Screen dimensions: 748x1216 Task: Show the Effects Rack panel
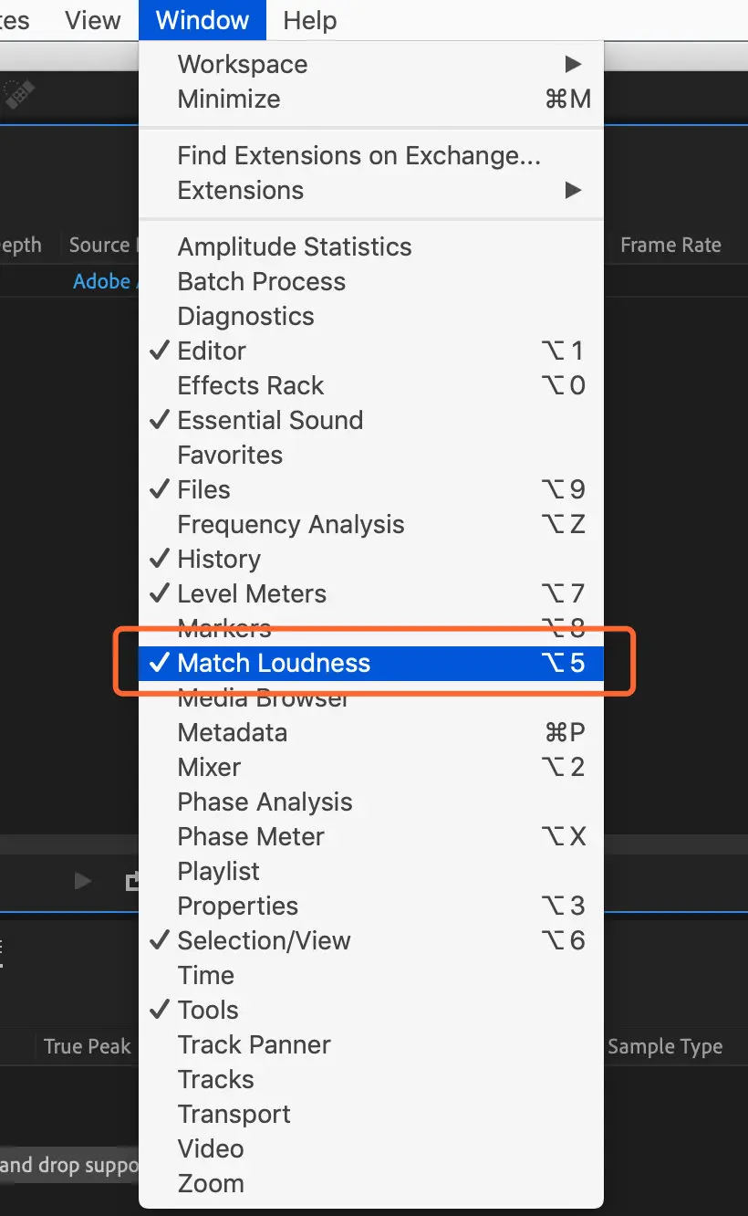click(x=251, y=385)
